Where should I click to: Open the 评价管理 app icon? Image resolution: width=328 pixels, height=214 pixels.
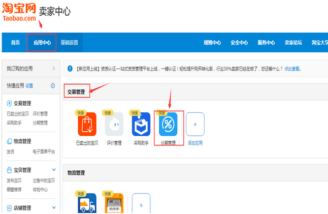tap(114, 124)
